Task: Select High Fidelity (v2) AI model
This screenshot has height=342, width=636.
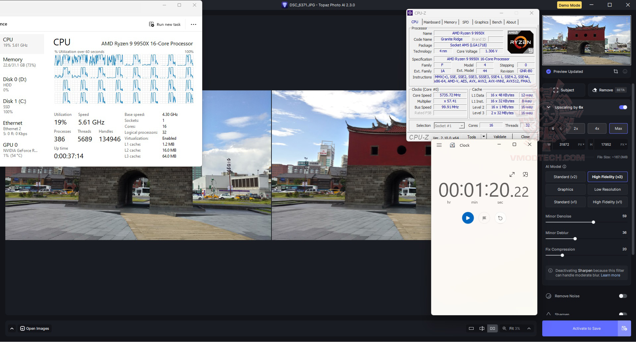Action: pyautogui.click(x=607, y=177)
